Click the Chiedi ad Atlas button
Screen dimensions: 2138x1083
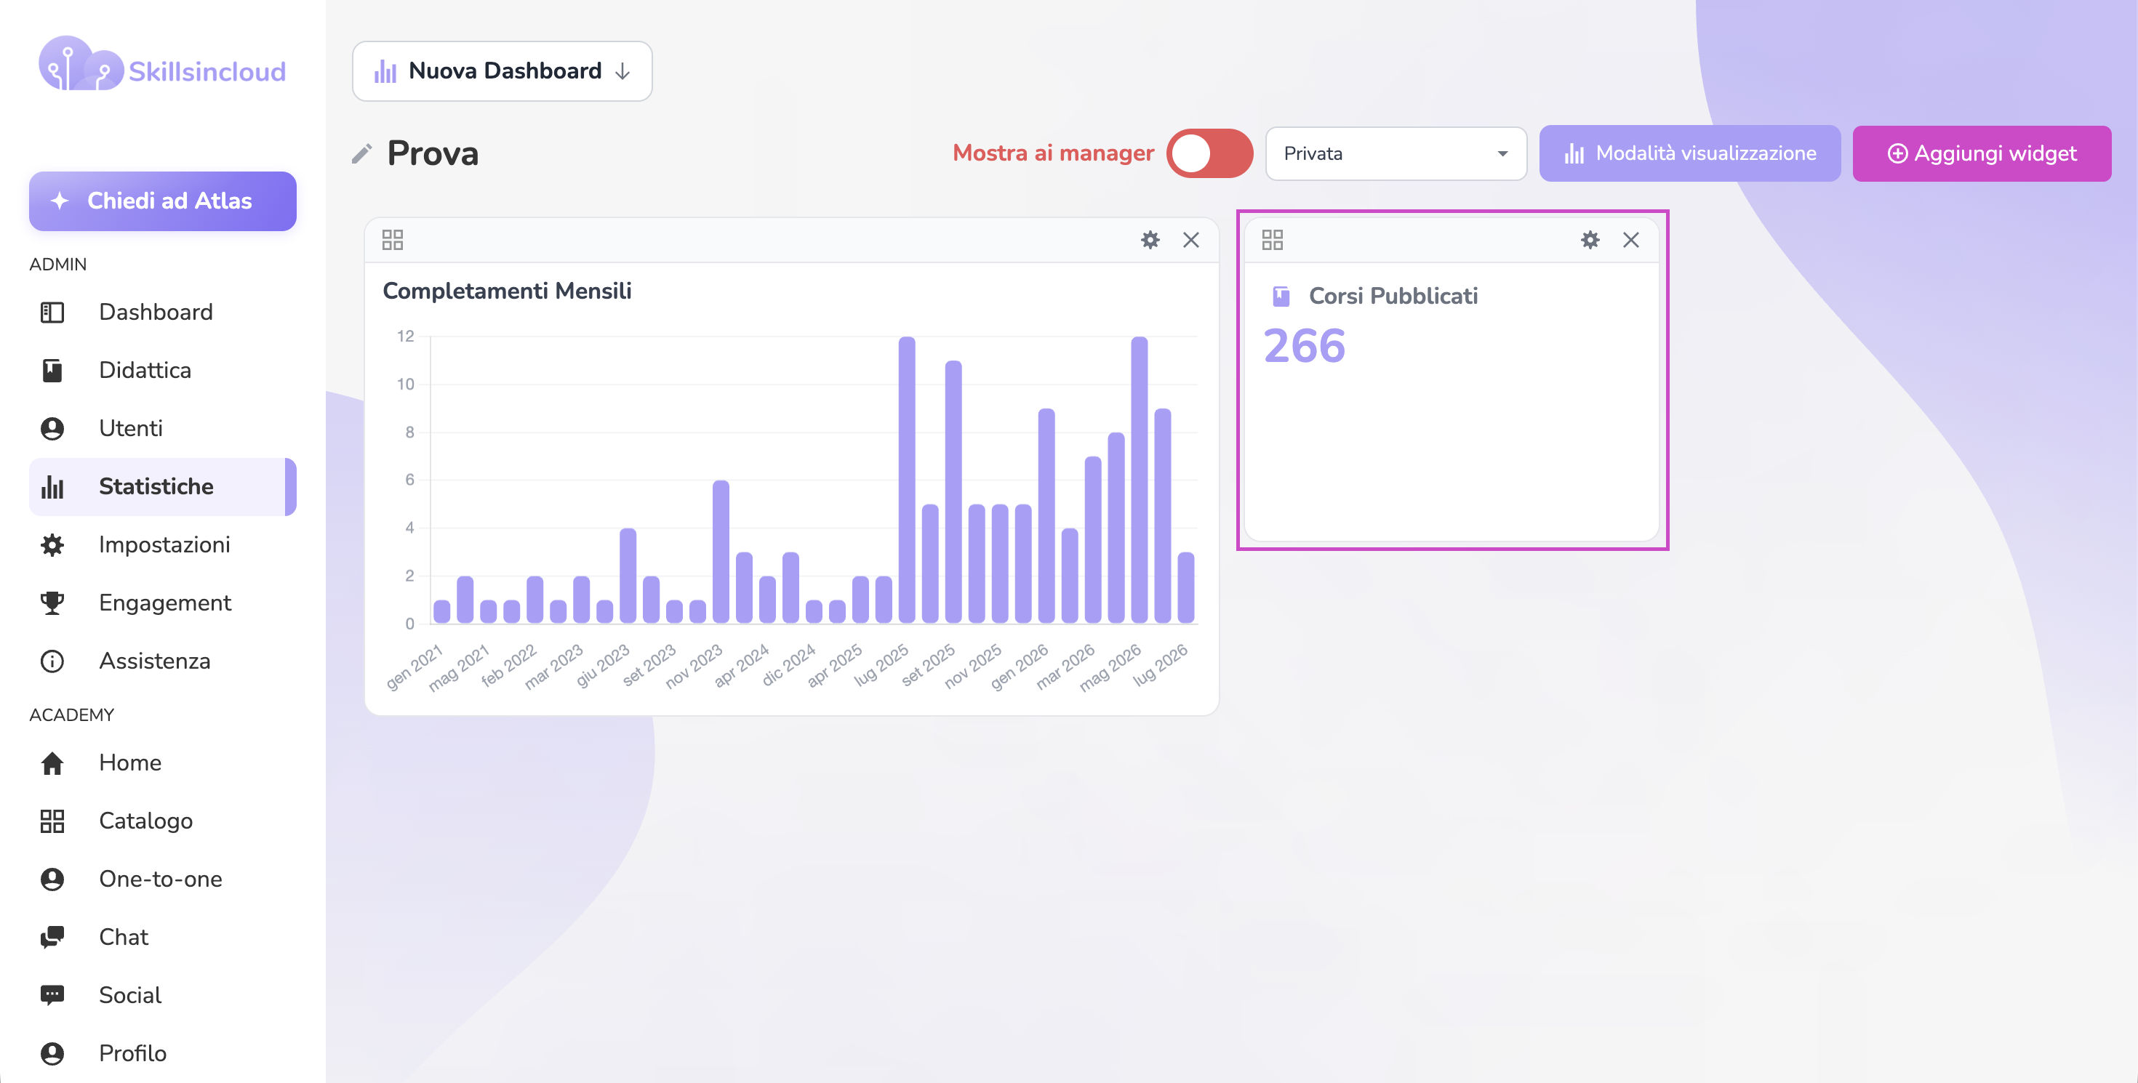tap(163, 201)
